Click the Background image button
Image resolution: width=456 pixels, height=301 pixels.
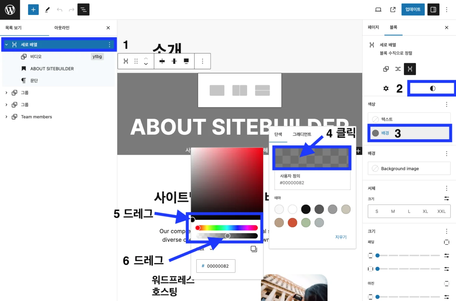409,168
